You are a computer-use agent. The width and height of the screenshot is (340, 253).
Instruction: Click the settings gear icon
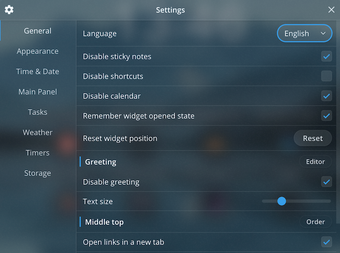(9, 10)
